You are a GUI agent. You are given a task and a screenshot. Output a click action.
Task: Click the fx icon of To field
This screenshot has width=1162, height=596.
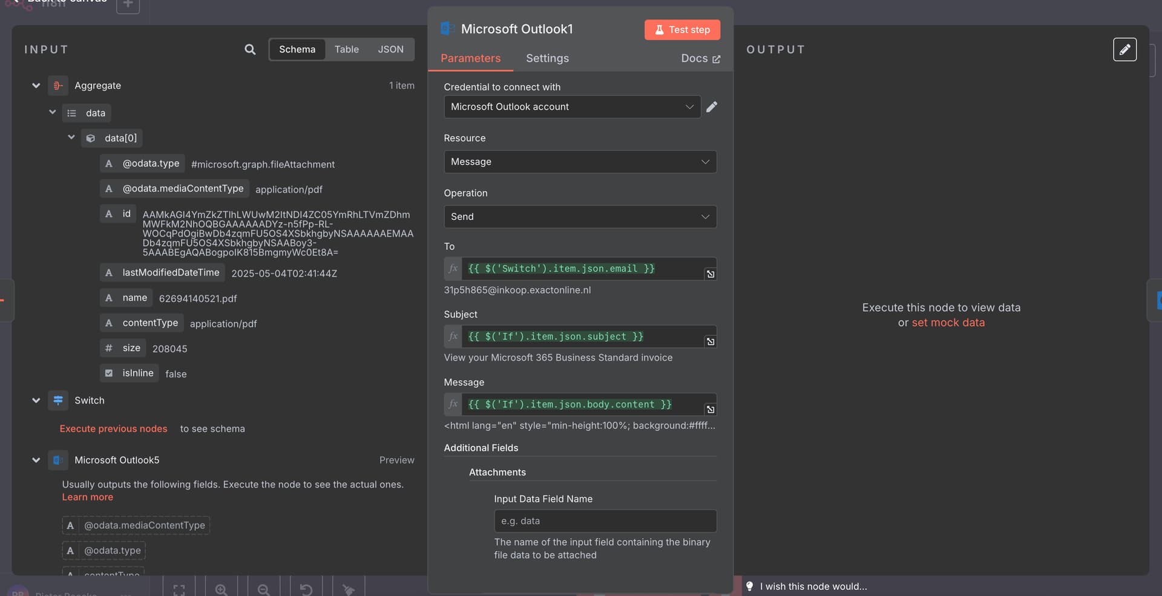tap(453, 269)
